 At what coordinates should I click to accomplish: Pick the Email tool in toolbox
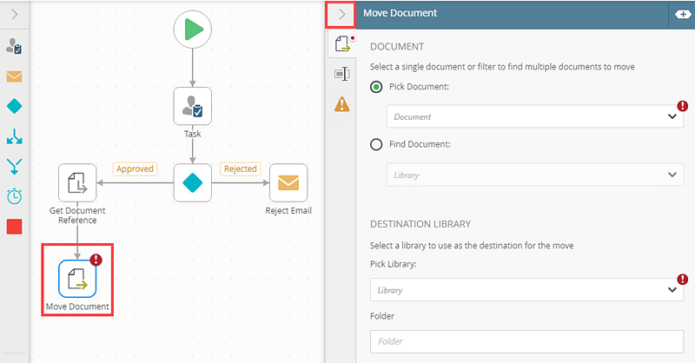15,76
